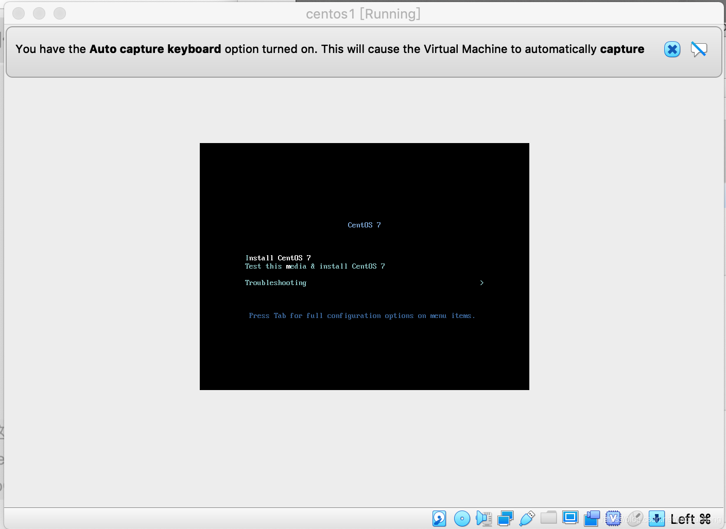Dismiss the Auto capture keyboard notification
726x529 pixels.
tap(672, 49)
